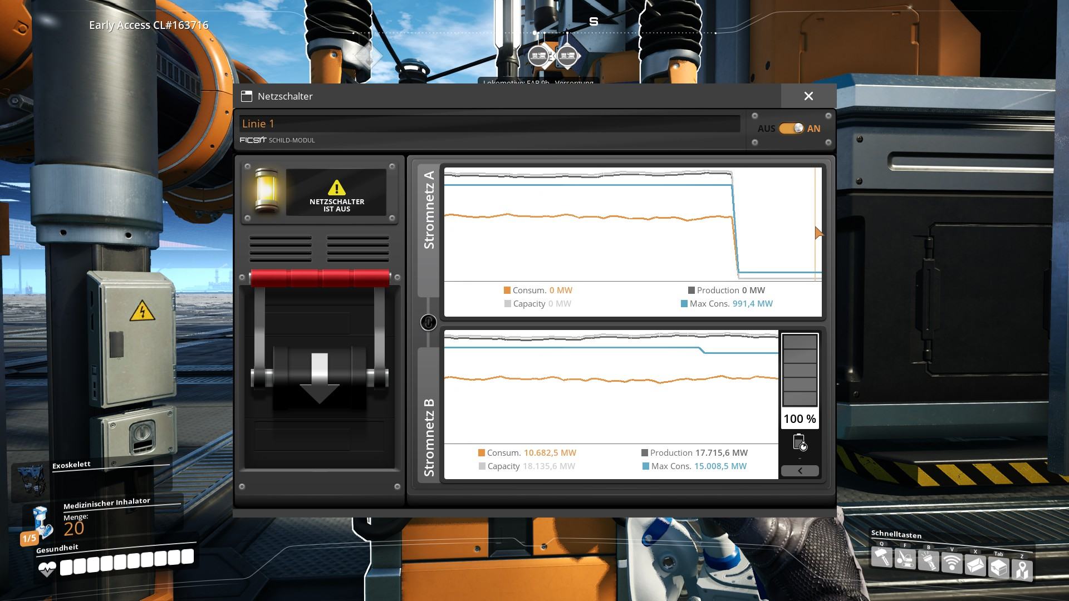Click the window icon beside Netzschalter title

(246, 96)
